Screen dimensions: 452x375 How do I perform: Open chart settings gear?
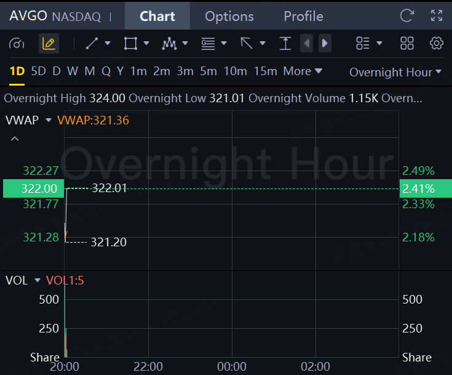(x=437, y=43)
